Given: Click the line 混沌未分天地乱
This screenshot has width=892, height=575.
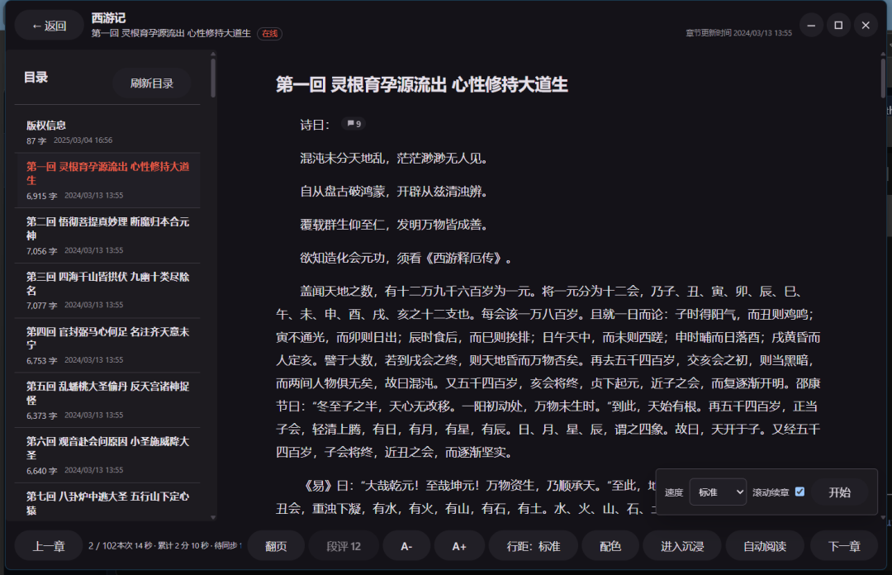Looking at the screenshot, I should [394, 159].
